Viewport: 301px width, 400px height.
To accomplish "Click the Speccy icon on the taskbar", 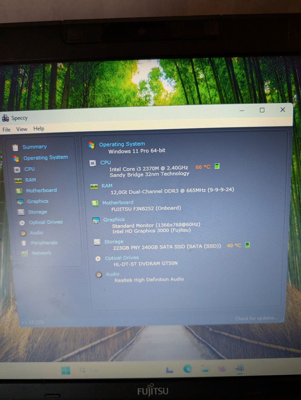I will point(240,368).
